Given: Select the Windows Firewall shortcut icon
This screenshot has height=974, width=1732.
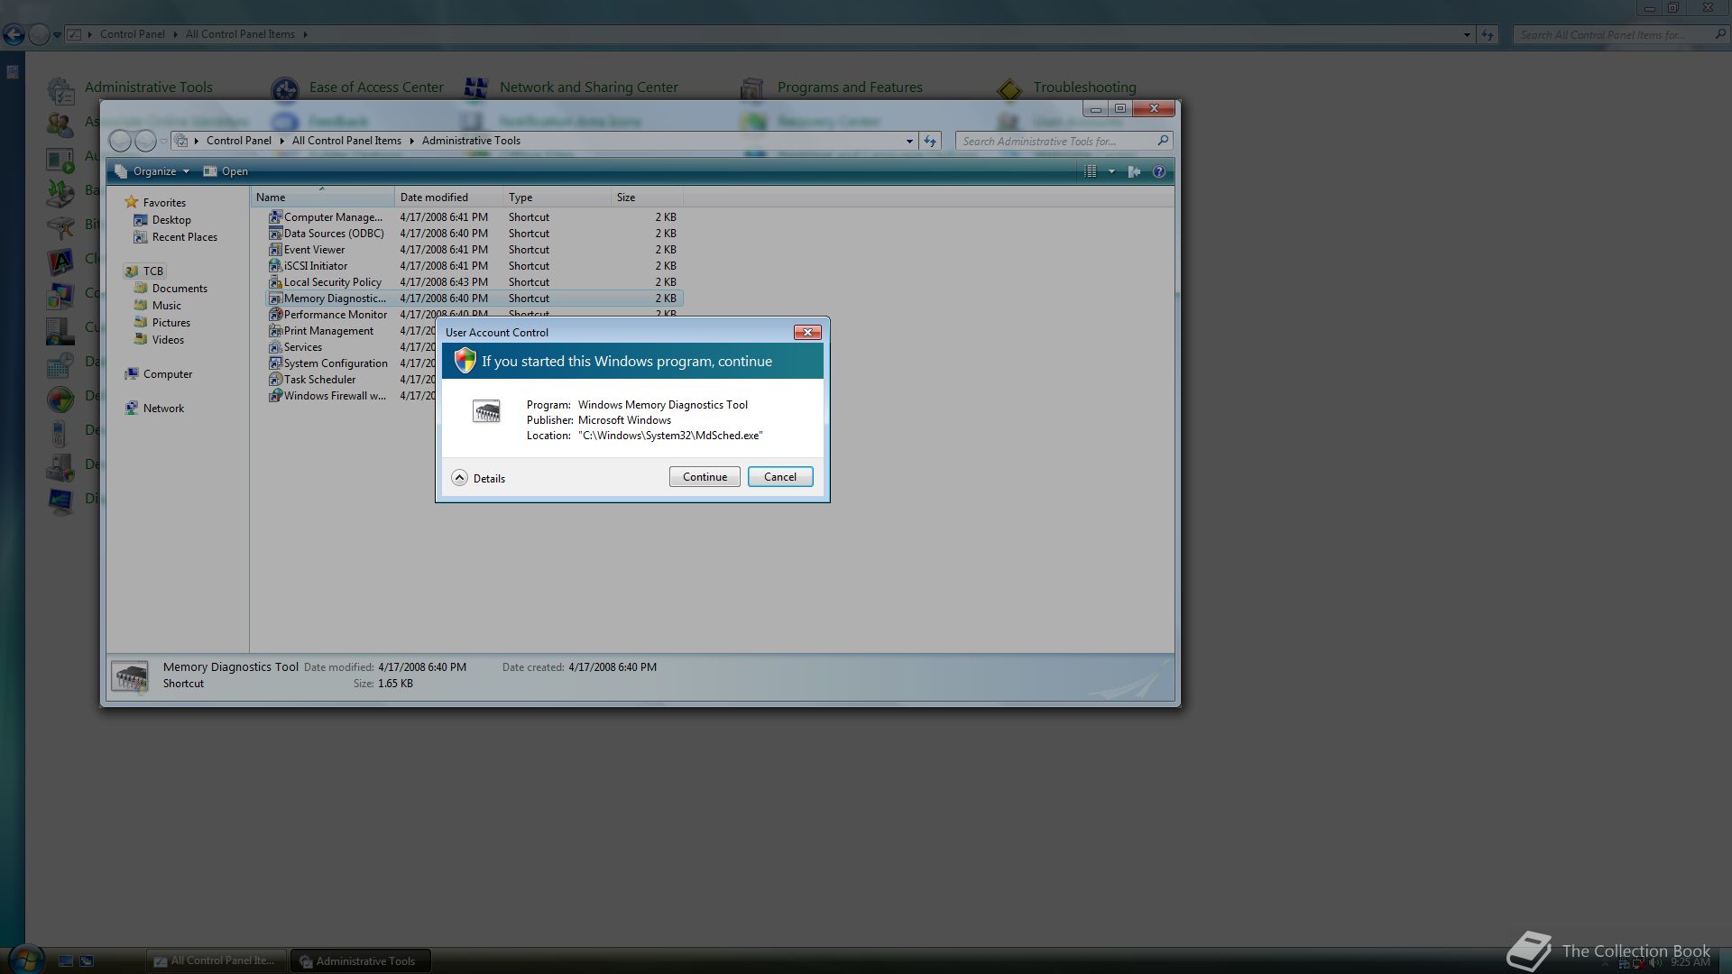Looking at the screenshot, I should pyautogui.click(x=275, y=396).
